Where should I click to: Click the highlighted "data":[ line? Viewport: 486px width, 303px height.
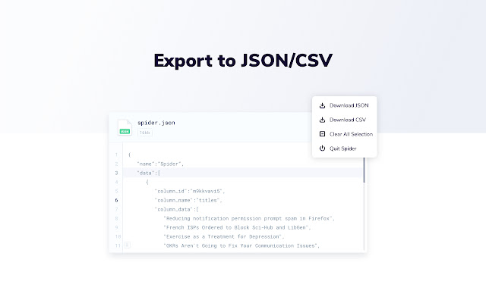pos(243,173)
